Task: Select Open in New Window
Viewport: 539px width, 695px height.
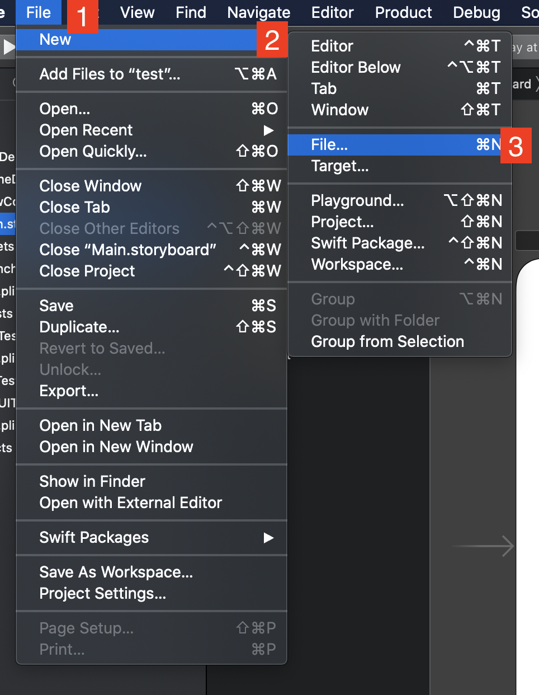Action: tap(152, 447)
